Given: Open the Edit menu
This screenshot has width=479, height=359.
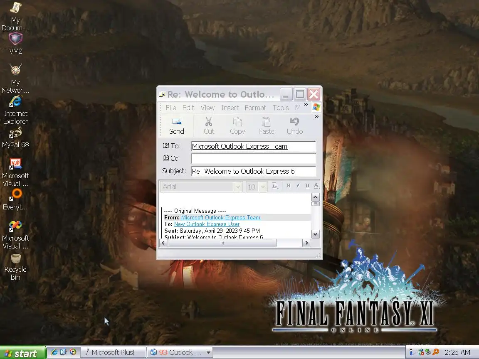Looking at the screenshot, I should click(188, 108).
